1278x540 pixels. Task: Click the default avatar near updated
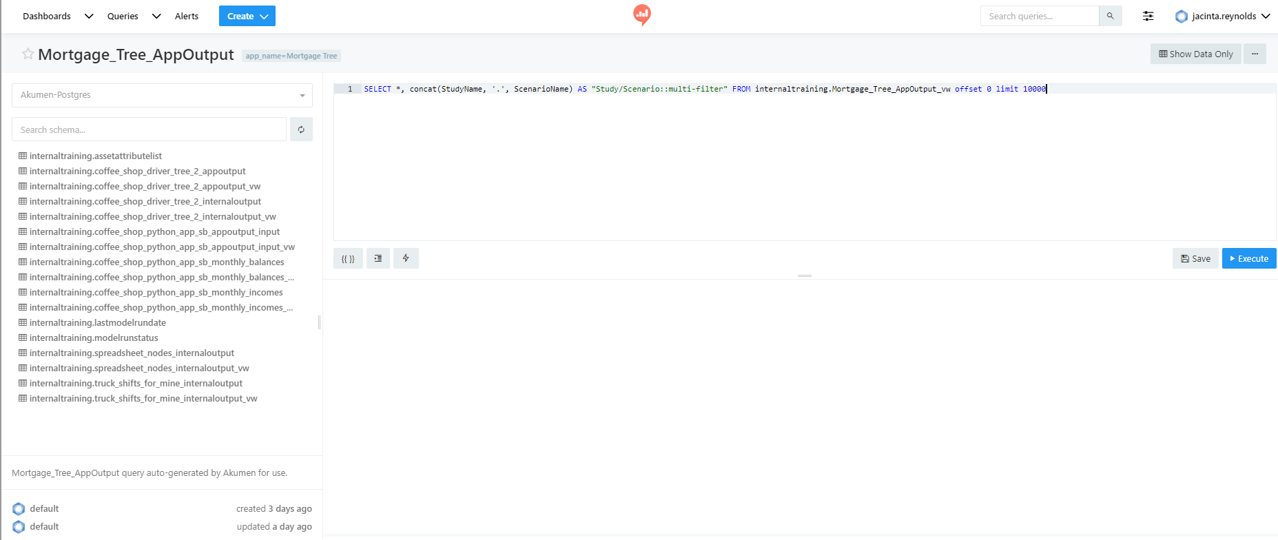point(19,527)
